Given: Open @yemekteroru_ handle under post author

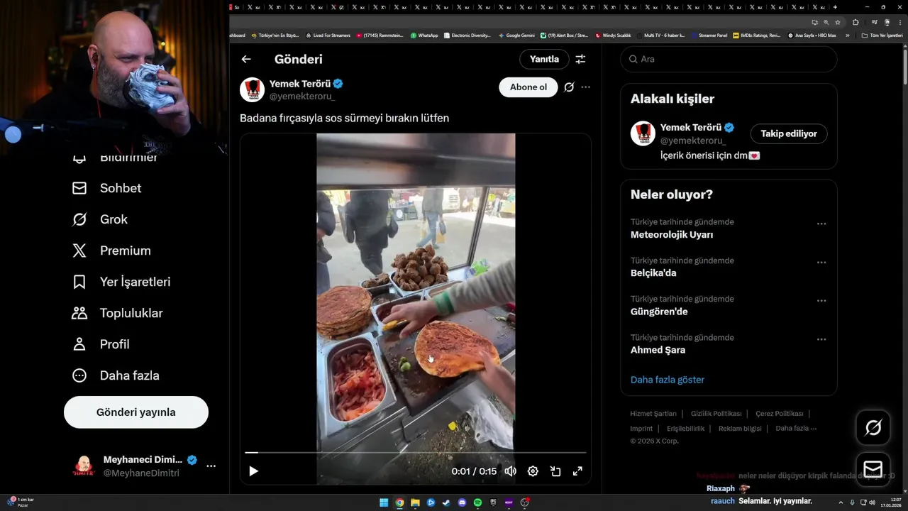Looking at the screenshot, I should 301,97.
